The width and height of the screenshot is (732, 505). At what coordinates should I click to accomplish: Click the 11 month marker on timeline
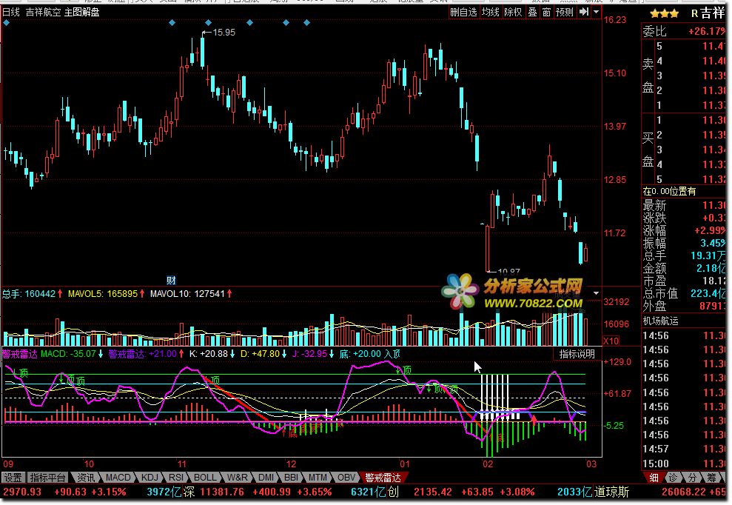point(181,464)
